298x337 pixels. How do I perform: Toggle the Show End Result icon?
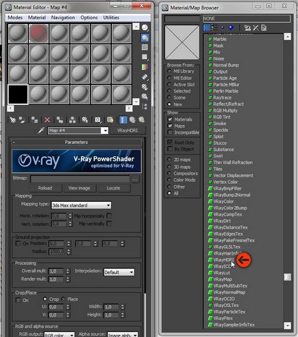123,119
